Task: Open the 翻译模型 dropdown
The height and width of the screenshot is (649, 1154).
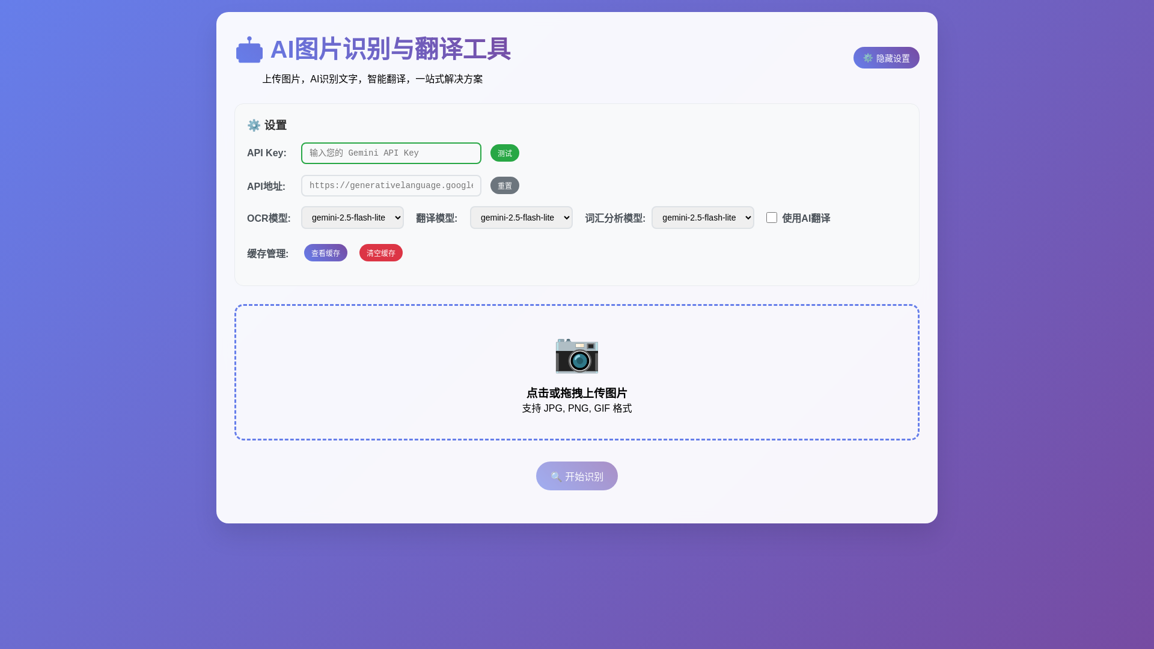Action: [521, 218]
